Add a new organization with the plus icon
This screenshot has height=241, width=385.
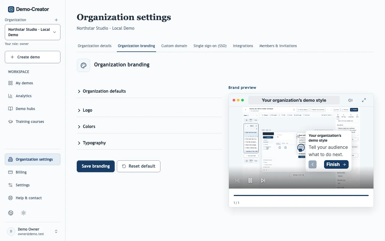coord(56,20)
